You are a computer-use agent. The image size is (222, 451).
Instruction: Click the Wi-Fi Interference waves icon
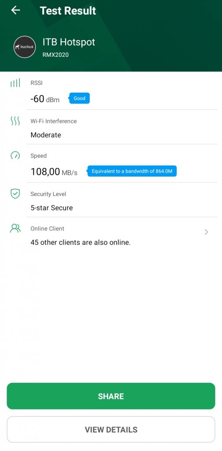tap(15, 121)
